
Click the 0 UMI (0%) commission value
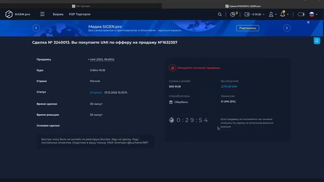coord(228,102)
